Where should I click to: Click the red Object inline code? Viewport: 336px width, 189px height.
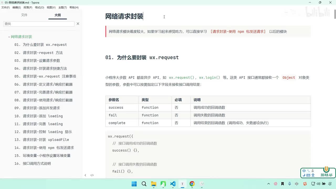pos(289,77)
